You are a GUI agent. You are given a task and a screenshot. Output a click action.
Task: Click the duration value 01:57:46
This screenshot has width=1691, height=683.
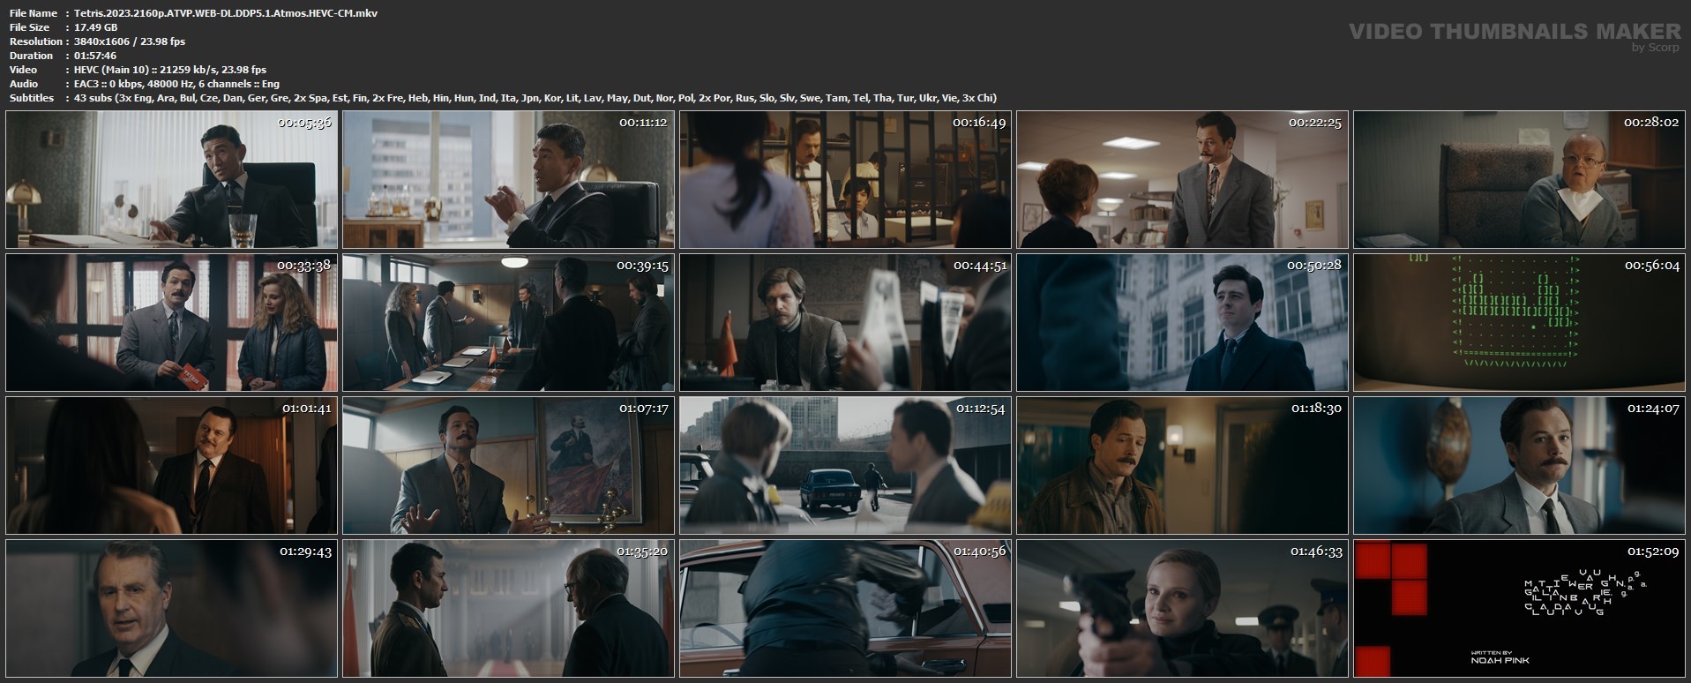[95, 56]
